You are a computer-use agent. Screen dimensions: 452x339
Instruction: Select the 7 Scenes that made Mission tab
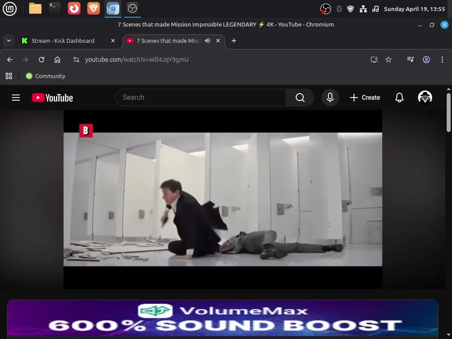pos(168,40)
